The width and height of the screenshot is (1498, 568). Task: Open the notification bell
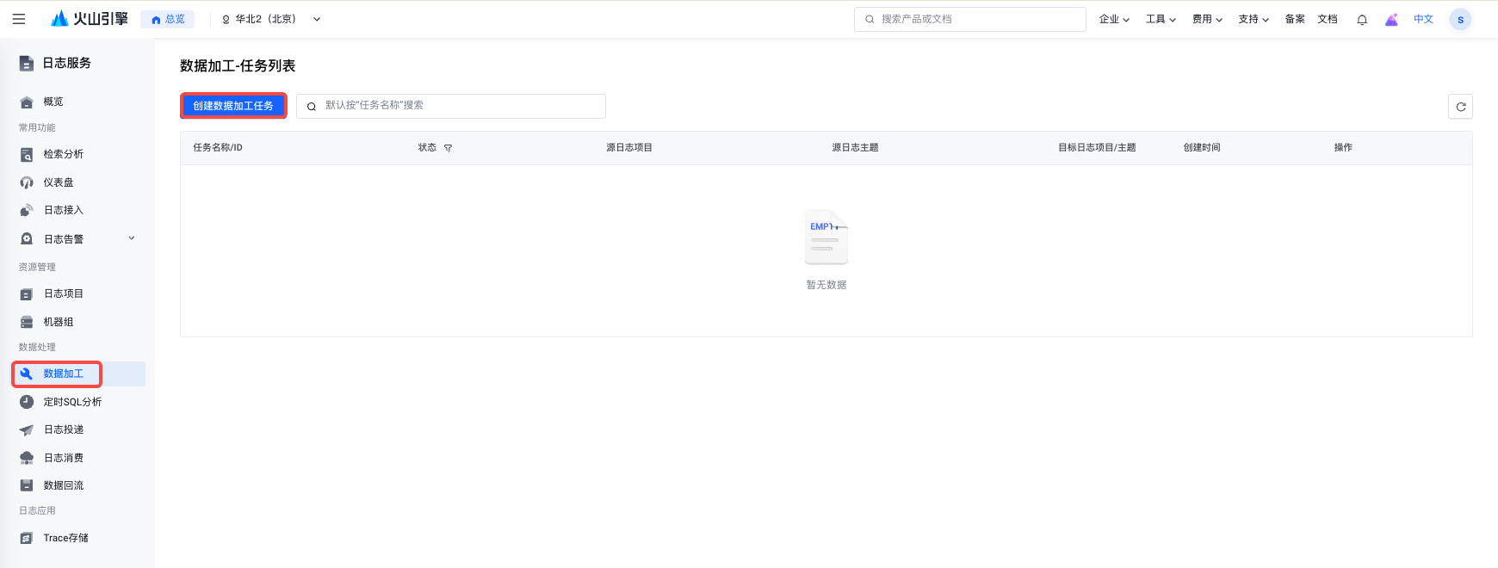[1362, 19]
